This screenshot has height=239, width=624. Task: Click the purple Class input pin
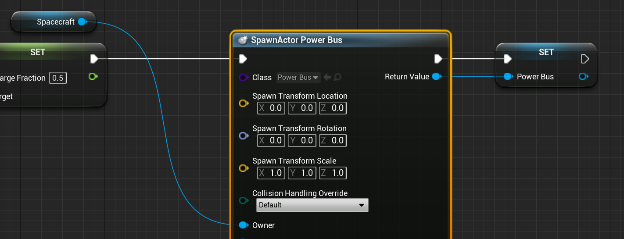pyautogui.click(x=243, y=78)
